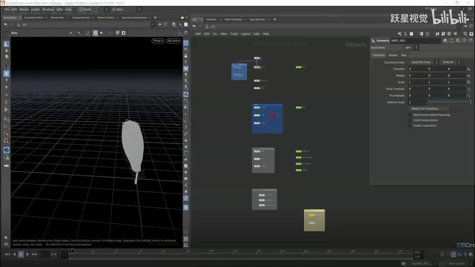Viewport: 475px width, 267px height.
Task: Jump to first frame in playbar
Action: click(x=7, y=254)
